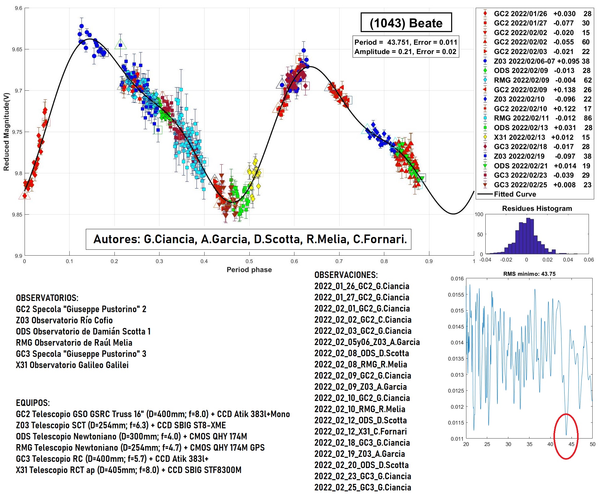
Task: Select the Period = 43.751 text line
Action: pos(406,42)
